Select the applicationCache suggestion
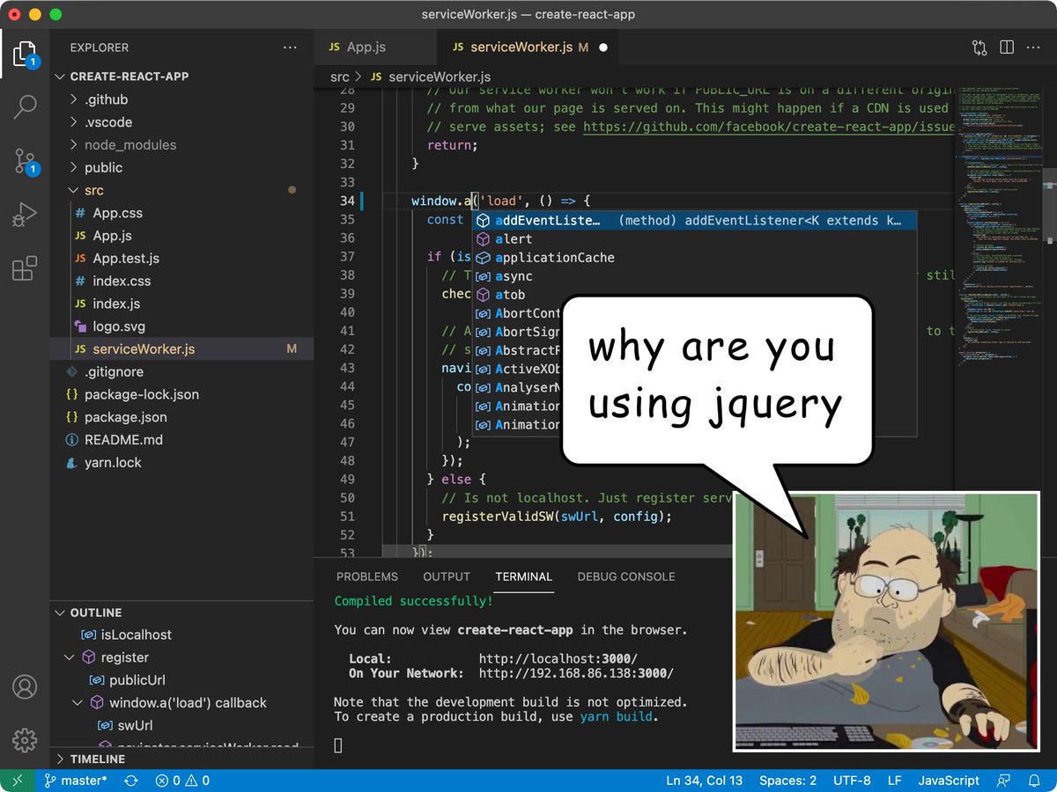Screen dimensions: 1057x792 694,257
